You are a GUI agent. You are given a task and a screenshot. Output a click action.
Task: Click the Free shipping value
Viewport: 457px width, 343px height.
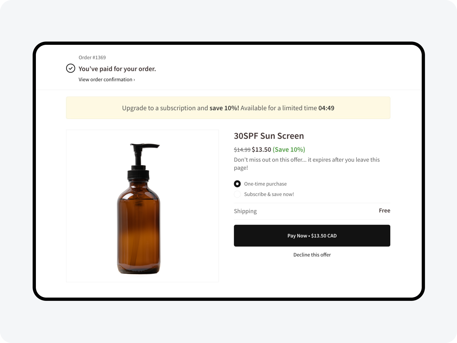(x=384, y=211)
